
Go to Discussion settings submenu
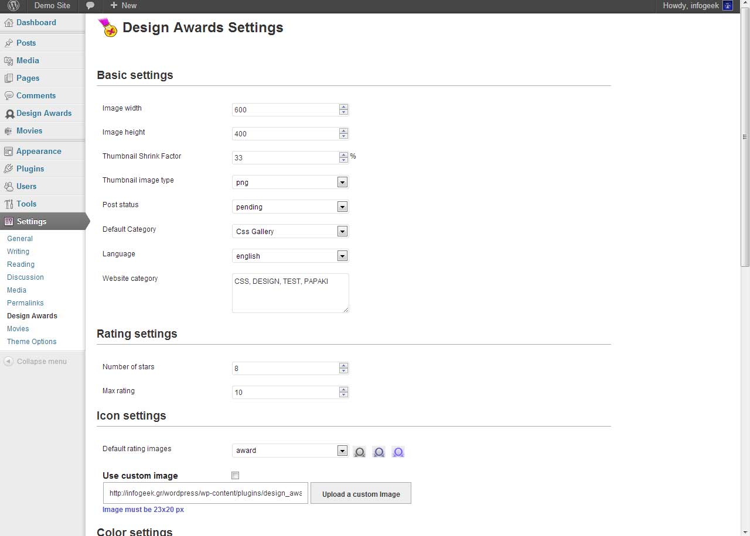(25, 277)
